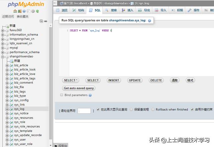
Task: Open the Export (导出) tab
Action: click(144, 10)
